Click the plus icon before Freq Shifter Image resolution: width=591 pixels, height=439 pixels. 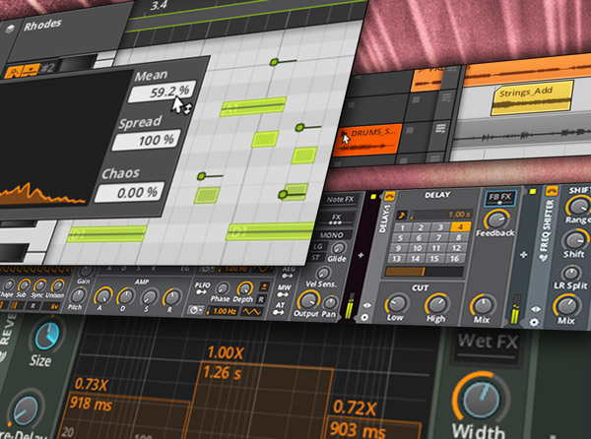[523, 255]
